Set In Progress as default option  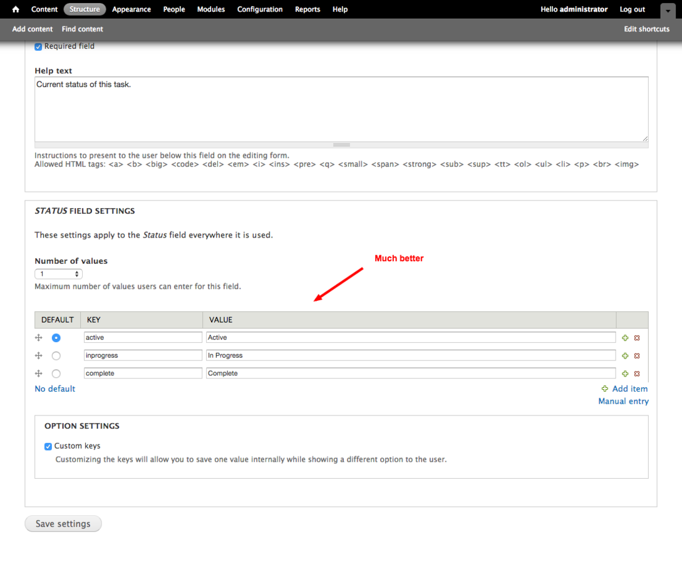(56, 355)
